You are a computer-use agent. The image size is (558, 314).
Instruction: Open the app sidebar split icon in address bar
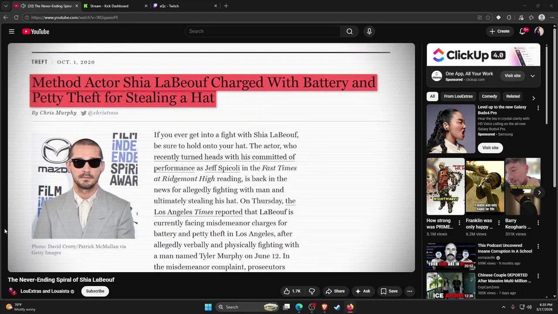[480, 17]
